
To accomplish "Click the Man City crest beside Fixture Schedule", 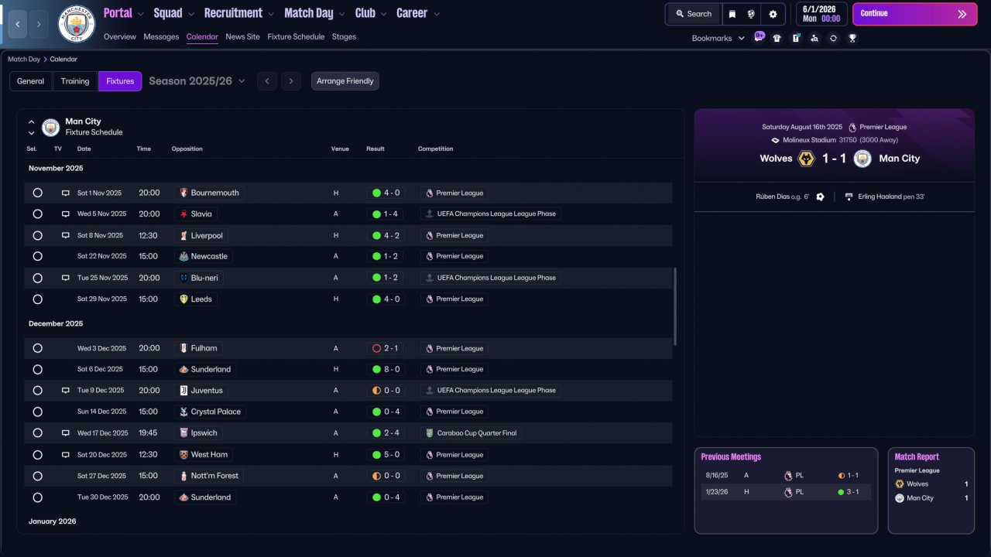I will 51,128.
